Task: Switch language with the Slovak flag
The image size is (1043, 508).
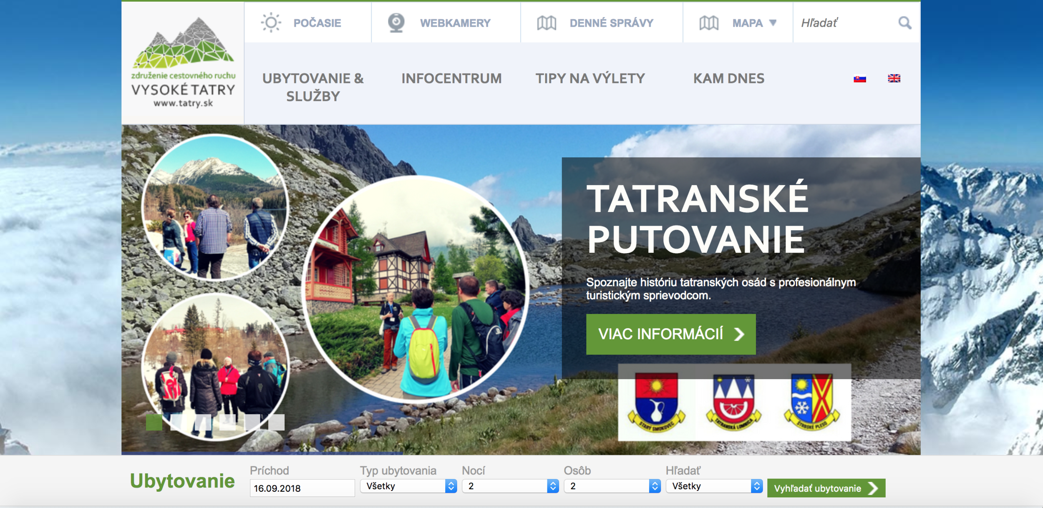Action: (x=859, y=78)
